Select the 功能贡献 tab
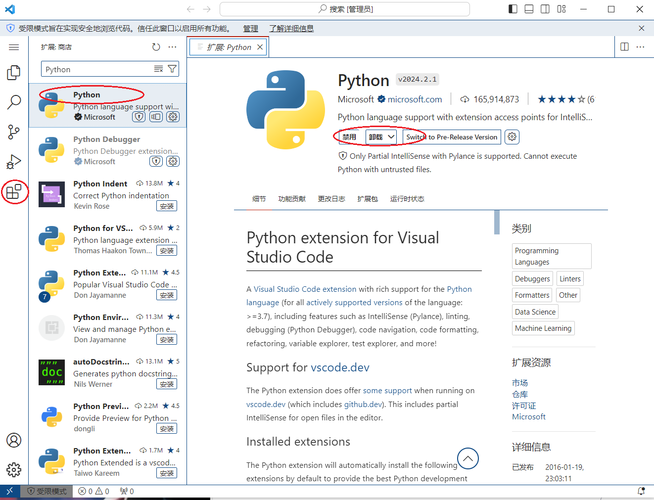 pos(292,199)
